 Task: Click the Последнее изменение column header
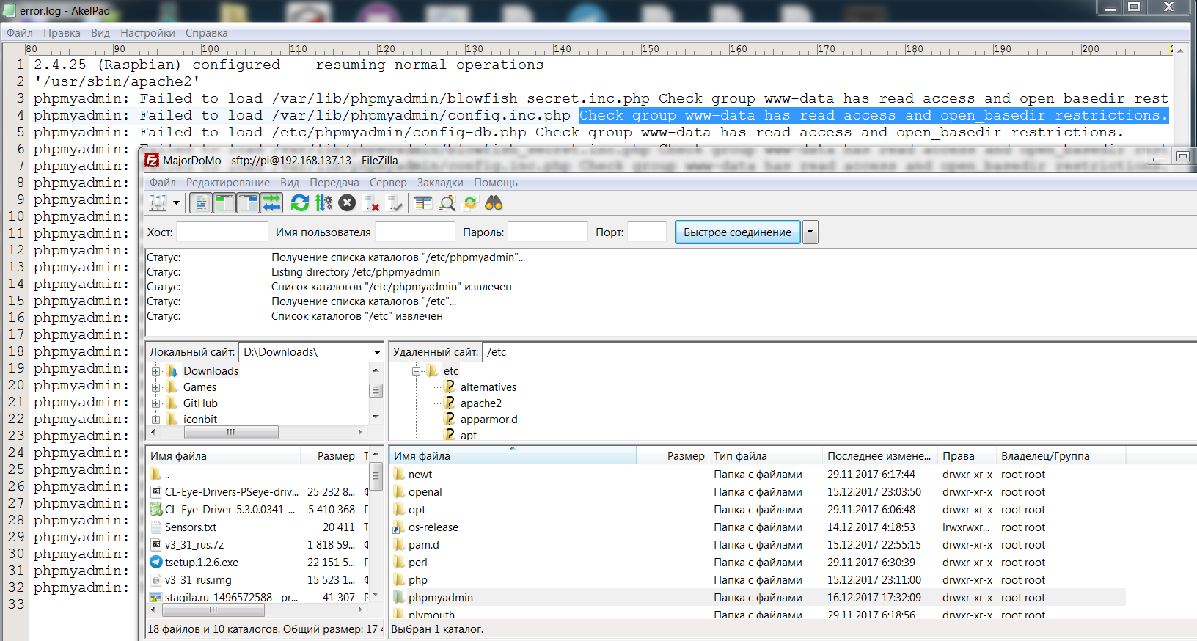point(878,456)
